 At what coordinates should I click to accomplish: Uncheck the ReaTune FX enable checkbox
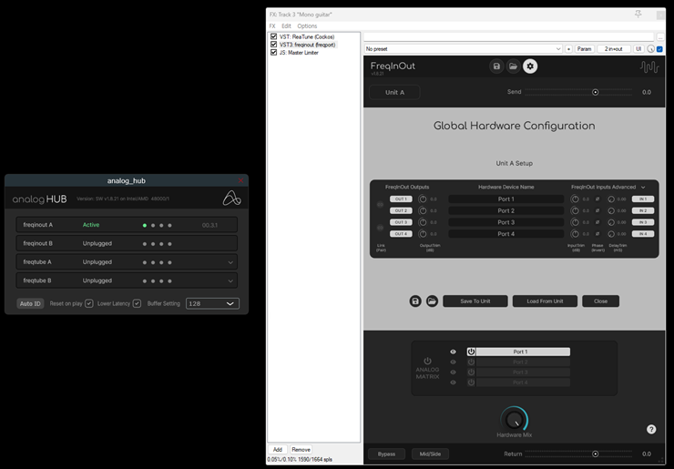pos(273,36)
